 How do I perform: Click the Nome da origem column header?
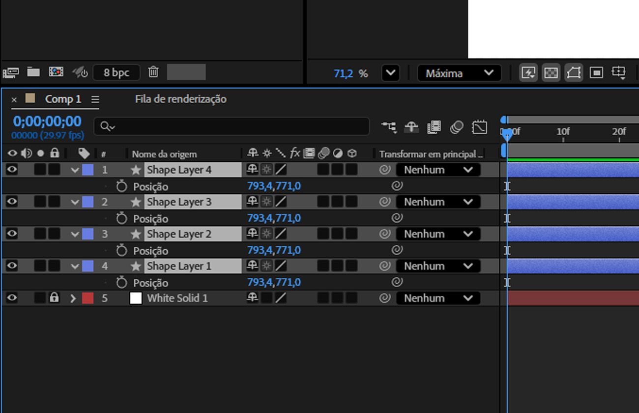pos(164,154)
